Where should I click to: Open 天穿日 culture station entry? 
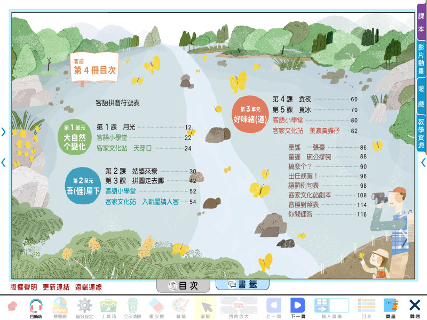[x=144, y=148]
